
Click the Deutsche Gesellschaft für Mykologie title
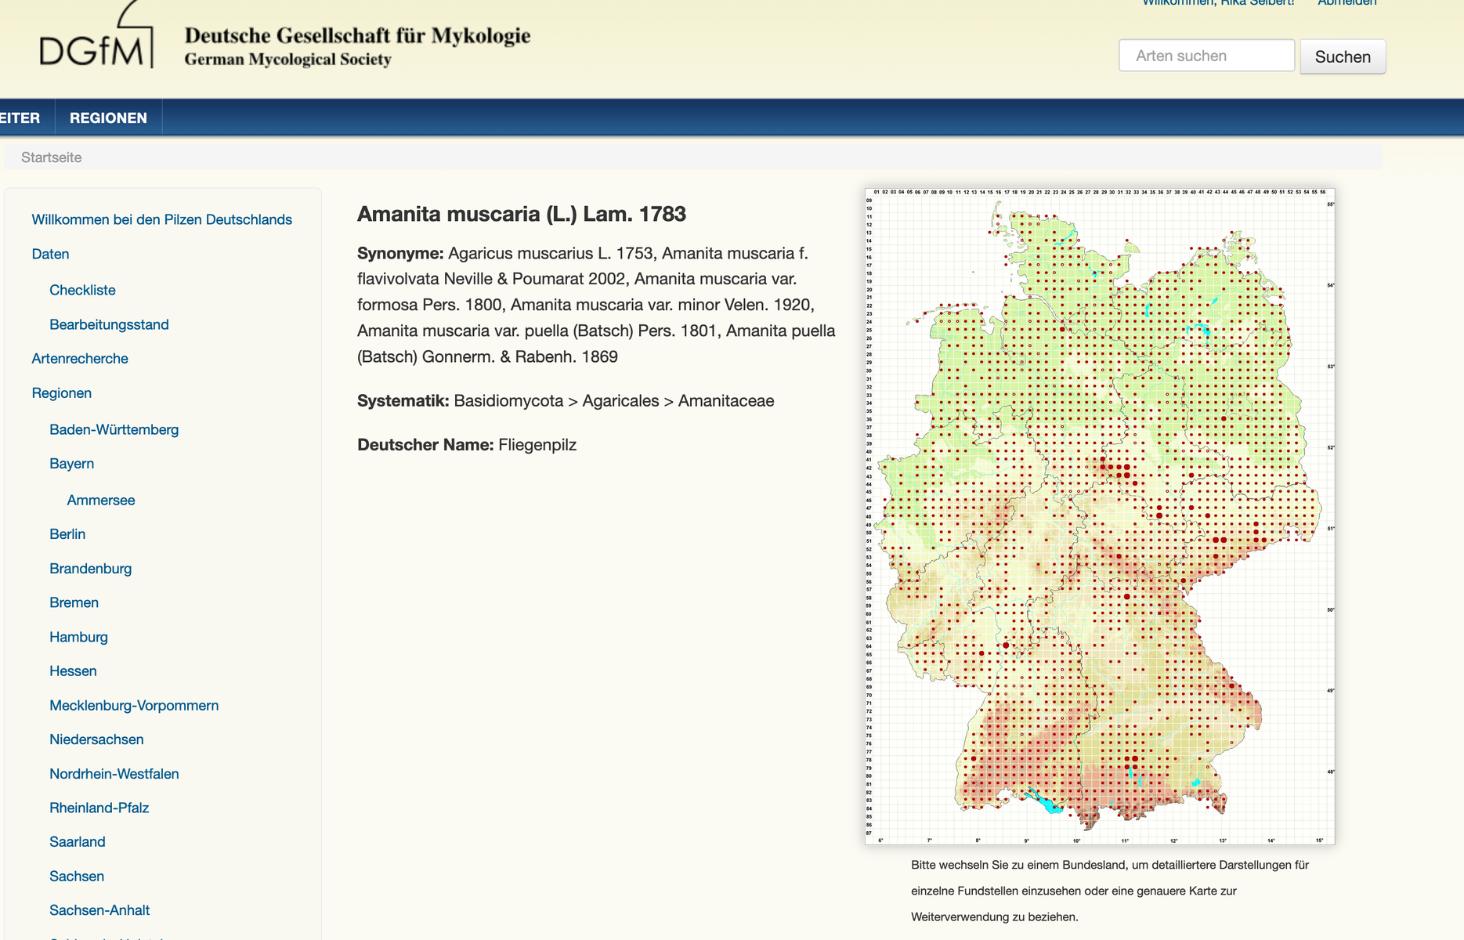(x=357, y=36)
